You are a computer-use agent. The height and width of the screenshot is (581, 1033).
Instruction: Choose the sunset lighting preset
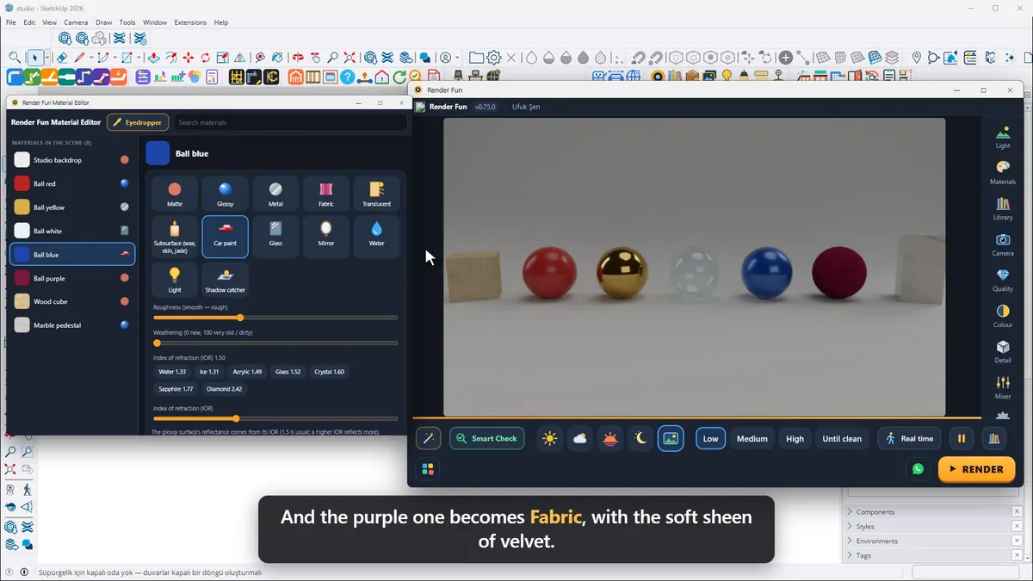point(610,438)
